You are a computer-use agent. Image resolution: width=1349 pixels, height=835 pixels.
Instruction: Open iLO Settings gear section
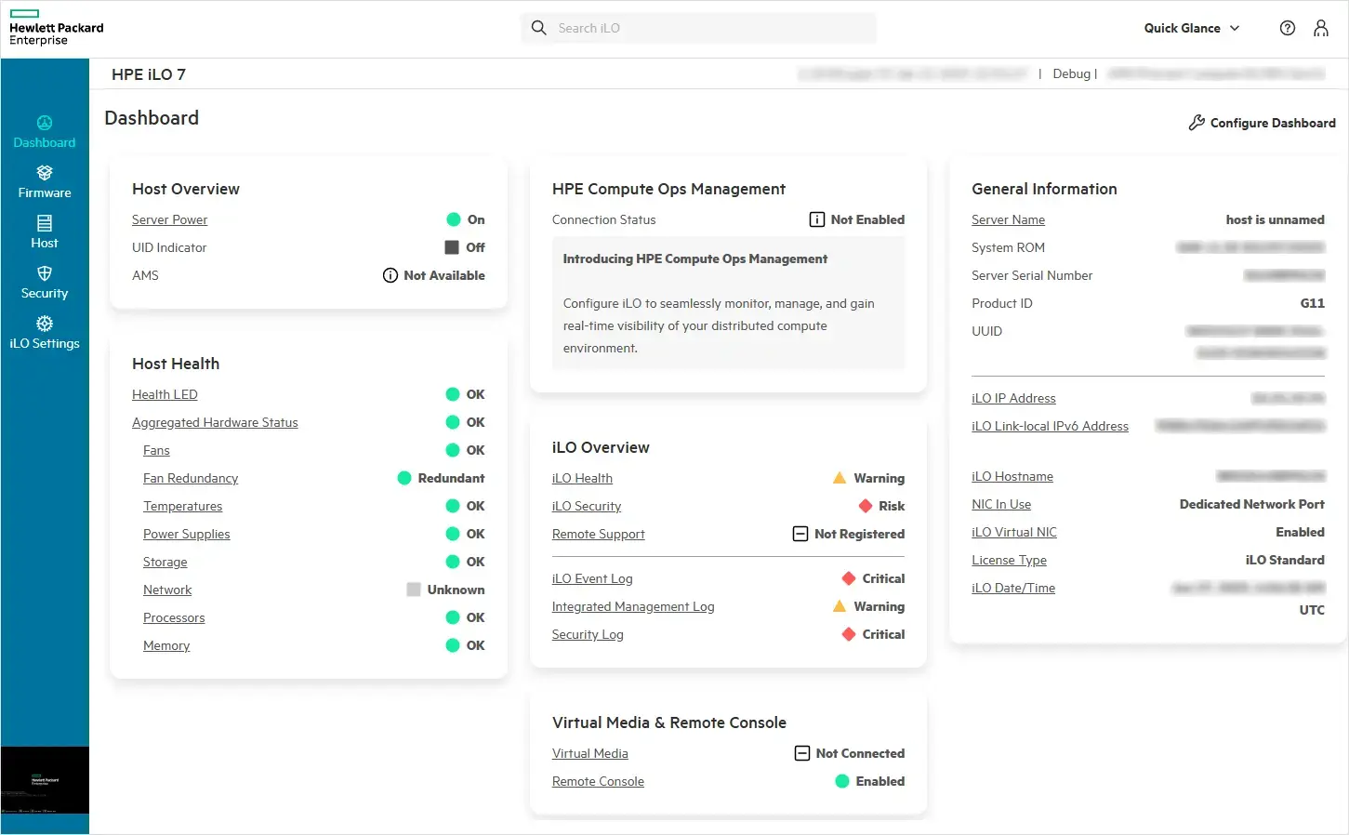point(45,332)
